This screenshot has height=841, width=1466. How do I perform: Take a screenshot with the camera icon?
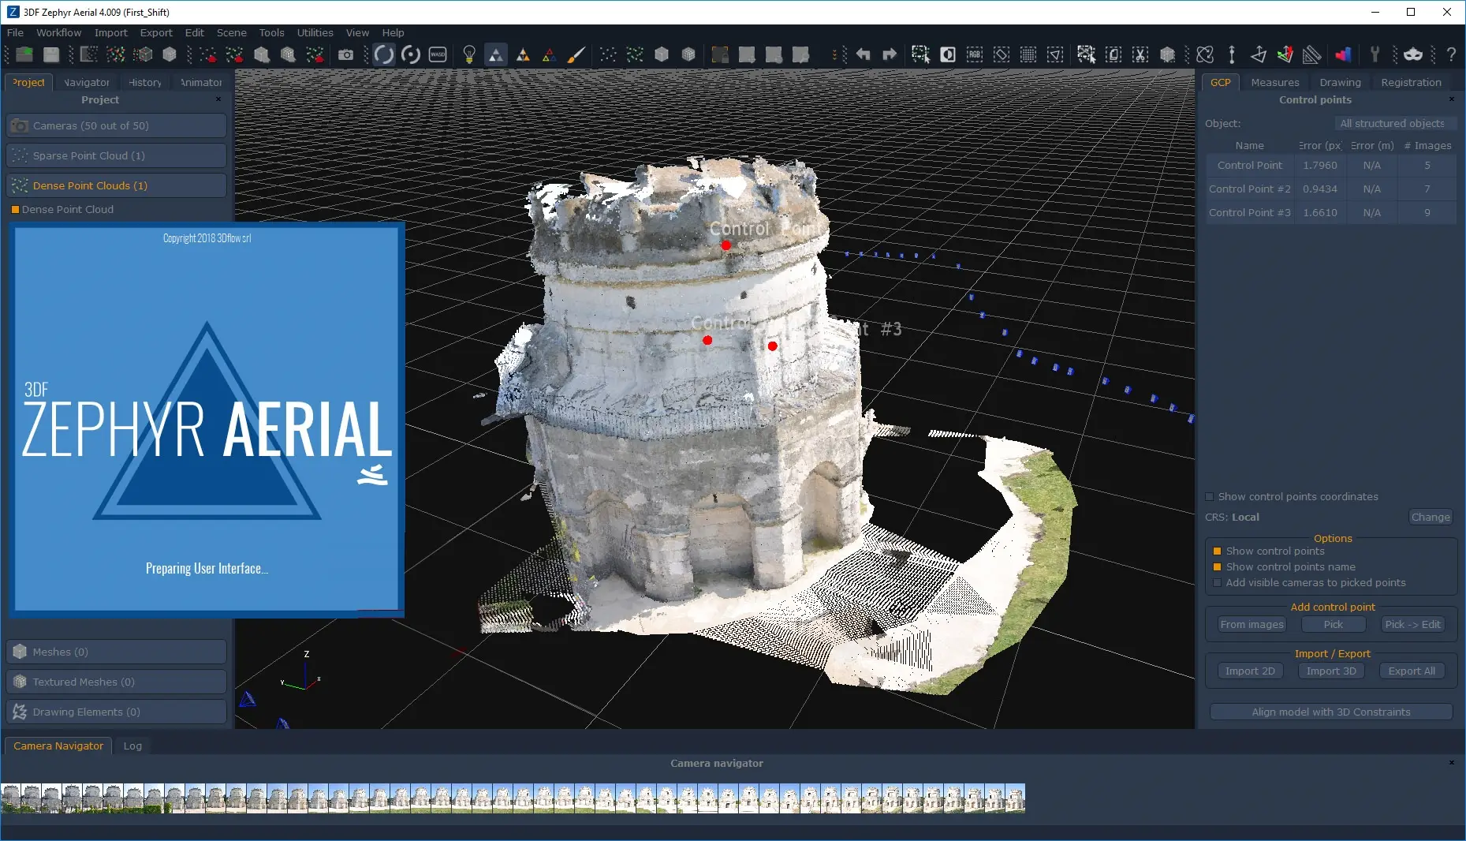[345, 54]
